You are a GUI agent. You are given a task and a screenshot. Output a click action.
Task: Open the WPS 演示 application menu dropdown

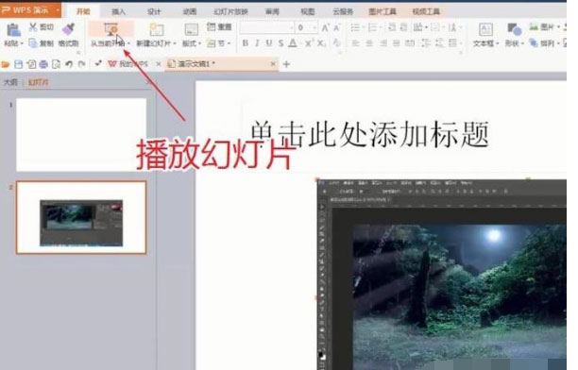[58, 10]
